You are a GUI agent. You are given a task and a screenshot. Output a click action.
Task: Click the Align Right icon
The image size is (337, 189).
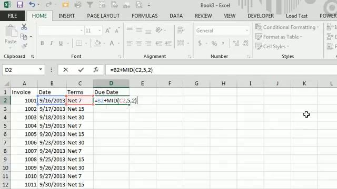click(x=148, y=43)
